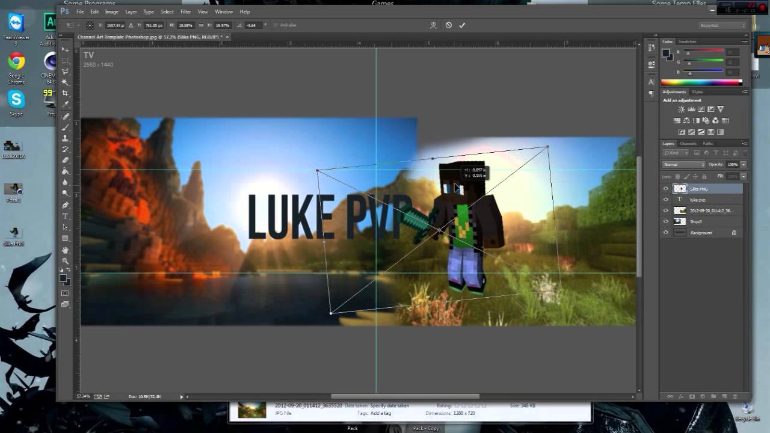Toggle visibility of 2012-09-20 layer

coord(665,210)
